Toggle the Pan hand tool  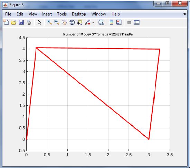pos(64,22)
